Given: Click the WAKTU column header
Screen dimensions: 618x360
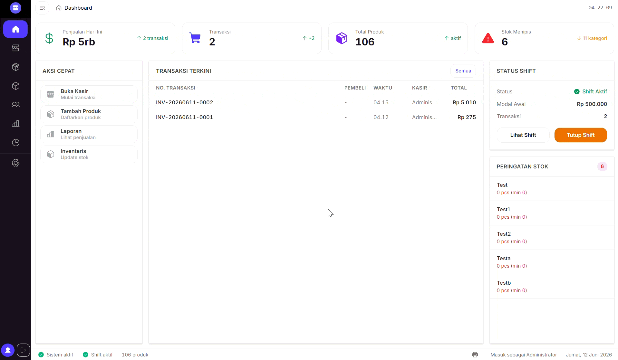Looking at the screenshot, I should click(x=383, y=88).
